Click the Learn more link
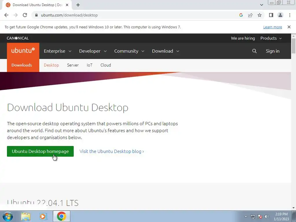The image size is (296, 222). click(273, 27)
